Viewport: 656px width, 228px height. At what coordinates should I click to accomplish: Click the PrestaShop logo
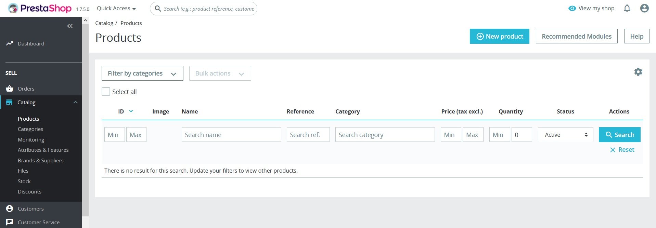point(40,9)
